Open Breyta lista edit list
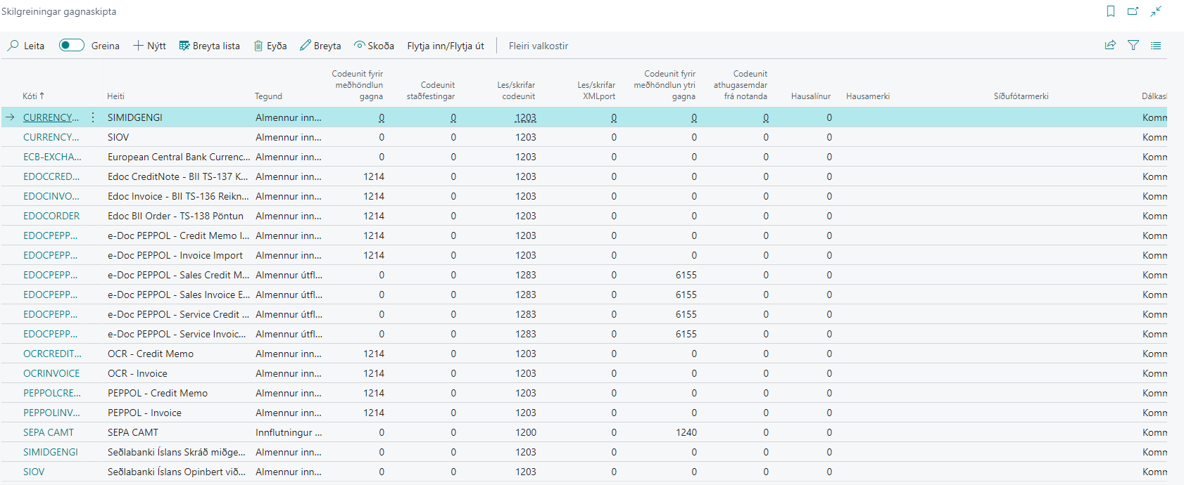The height and width of the screenshot is (485, 1184). pos(209,46)
